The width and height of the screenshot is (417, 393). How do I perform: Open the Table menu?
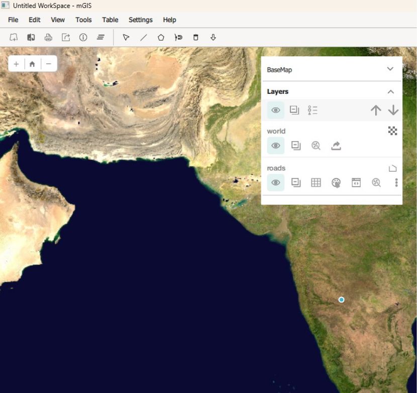(110, 20)
